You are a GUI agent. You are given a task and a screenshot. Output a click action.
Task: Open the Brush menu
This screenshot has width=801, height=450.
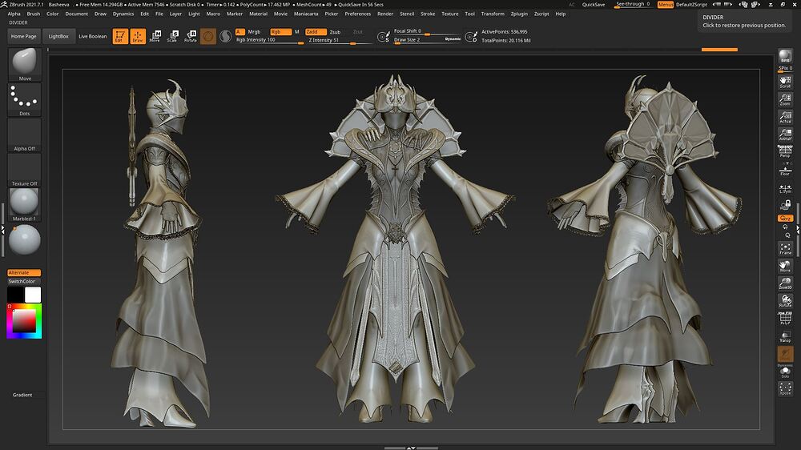click(33, 14)
